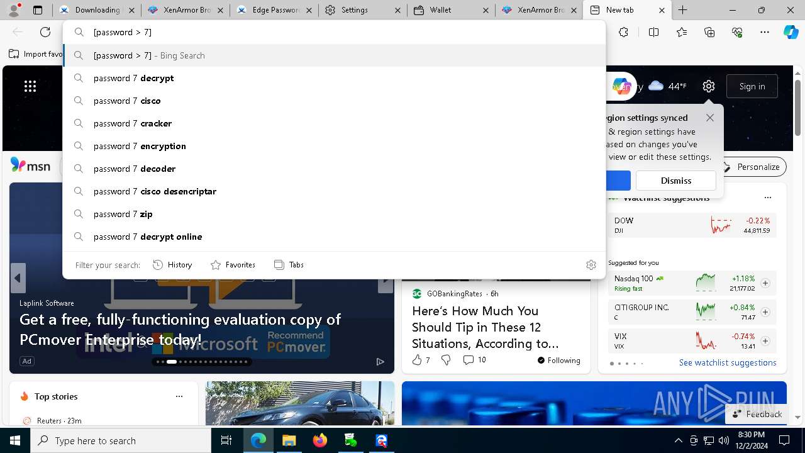Add Citigroup Inc to watchlist

tap(765, 312)
